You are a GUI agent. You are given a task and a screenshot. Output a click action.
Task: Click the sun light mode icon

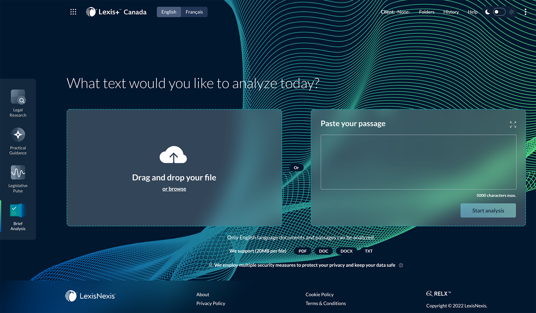click(x=511, y=12)
